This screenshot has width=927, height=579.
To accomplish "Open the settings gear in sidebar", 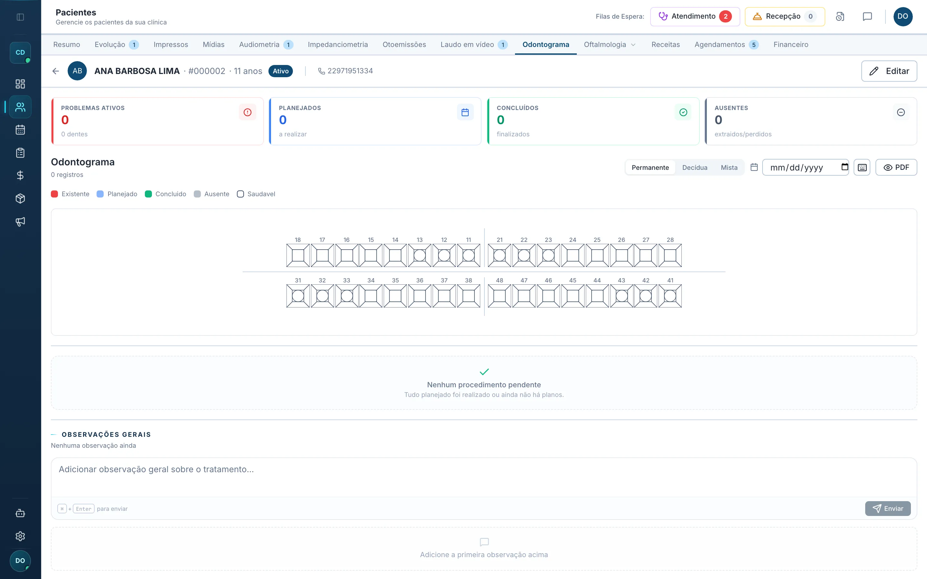I will tap(20, 536).
